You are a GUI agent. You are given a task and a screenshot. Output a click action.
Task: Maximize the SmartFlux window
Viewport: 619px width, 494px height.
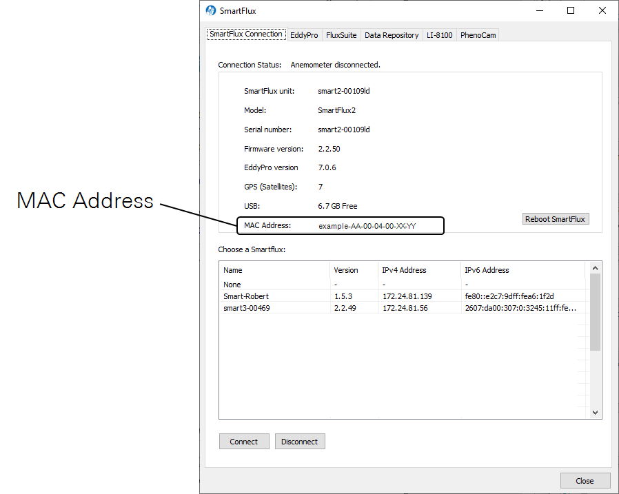click(571, 10)
